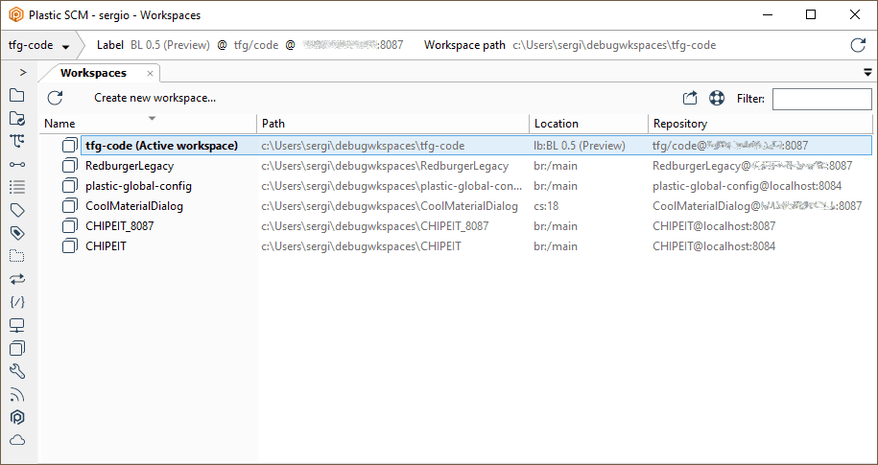
Task: Sort by the Path column header
Action: coord(393,124)
